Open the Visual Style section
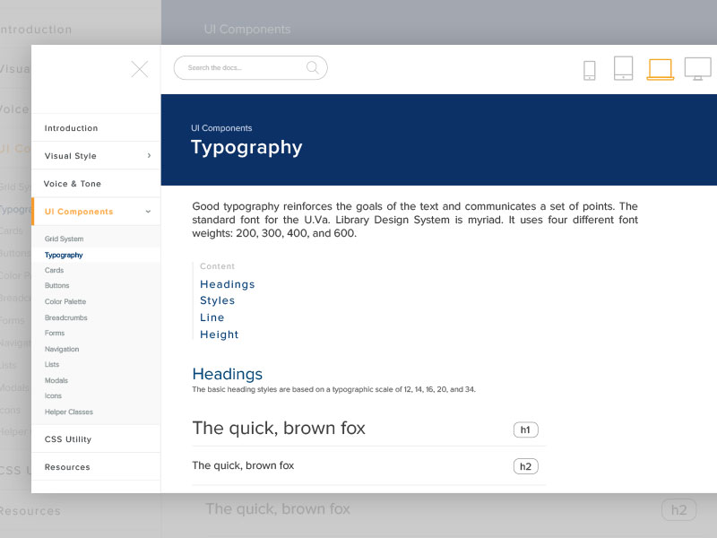Screen dimensions: 717x538 [96, 156]
